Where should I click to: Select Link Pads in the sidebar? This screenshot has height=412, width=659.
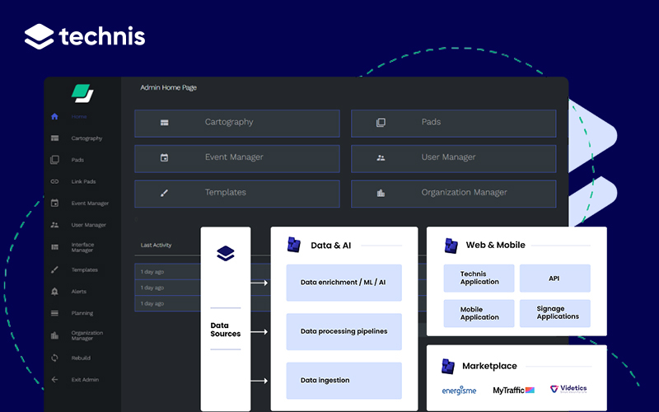pyautogui.click(x=84, y=181)
